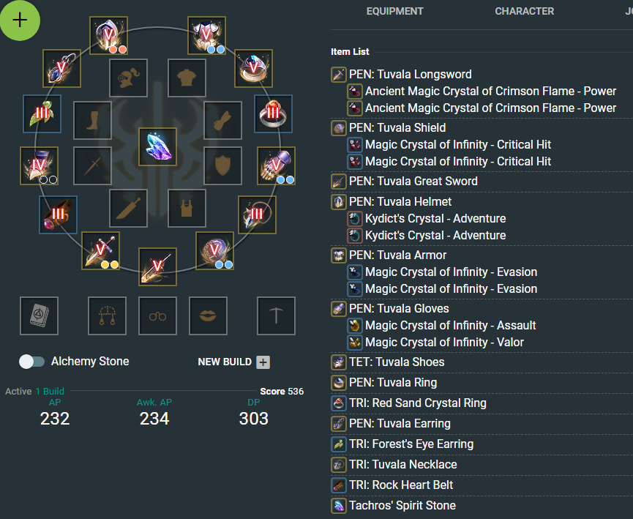Screen dimensions: 633x519
Task: Select Magic Crystal of Infinity - Valor
Action: click(x=444, y=343)
